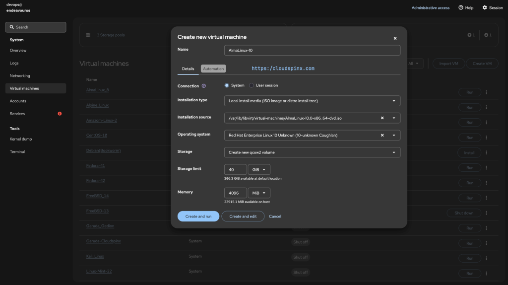Clear the Operating system selection X icon
The image size is (508, 285).
[x=382, y=135]
